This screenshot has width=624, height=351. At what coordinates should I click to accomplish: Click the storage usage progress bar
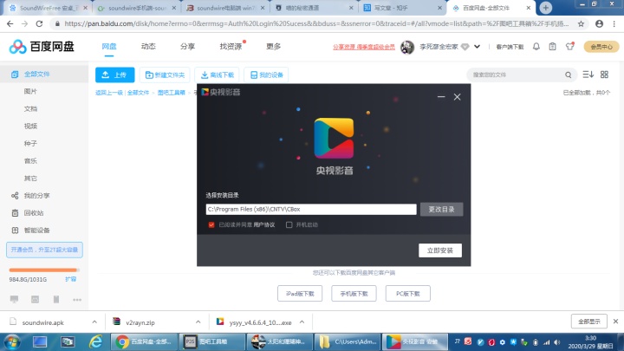pos(44,270)
